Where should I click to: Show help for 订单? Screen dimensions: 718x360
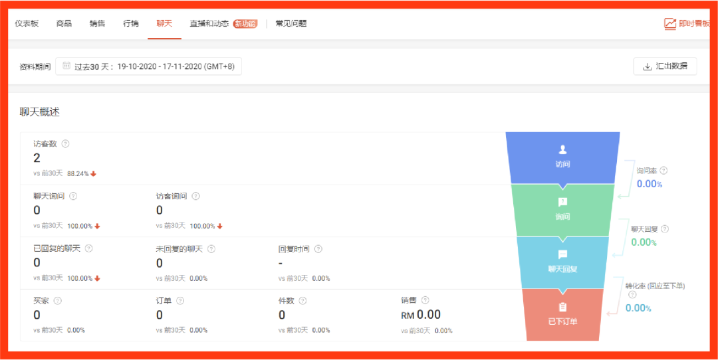coord(180,301)
